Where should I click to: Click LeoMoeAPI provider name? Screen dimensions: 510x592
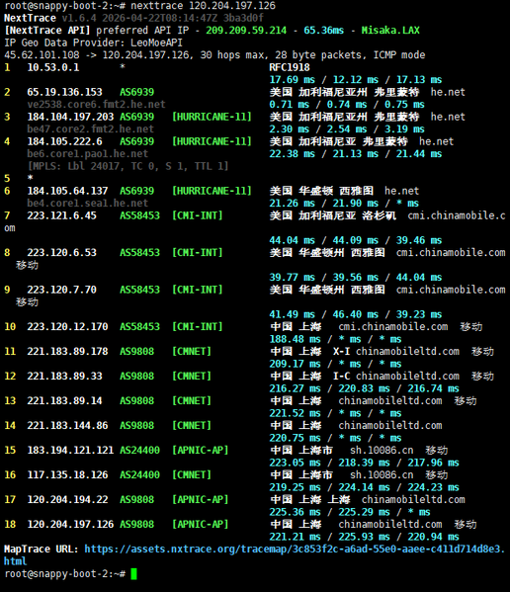click(157, 42)
